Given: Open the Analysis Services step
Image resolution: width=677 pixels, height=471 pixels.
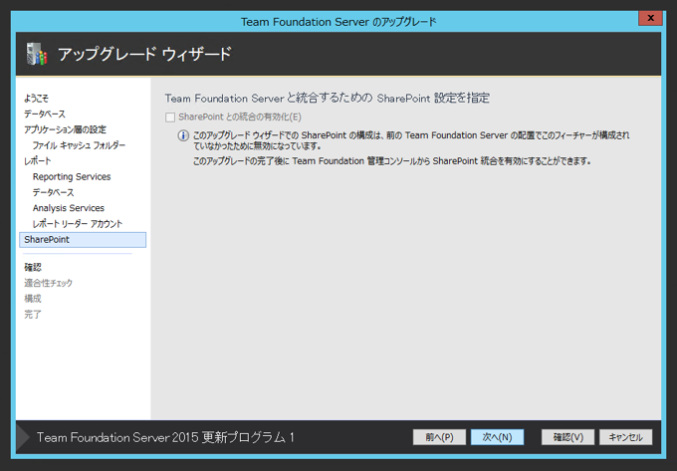Looking at the screenshot, I should pyautogui.click(x=69, y=208).
